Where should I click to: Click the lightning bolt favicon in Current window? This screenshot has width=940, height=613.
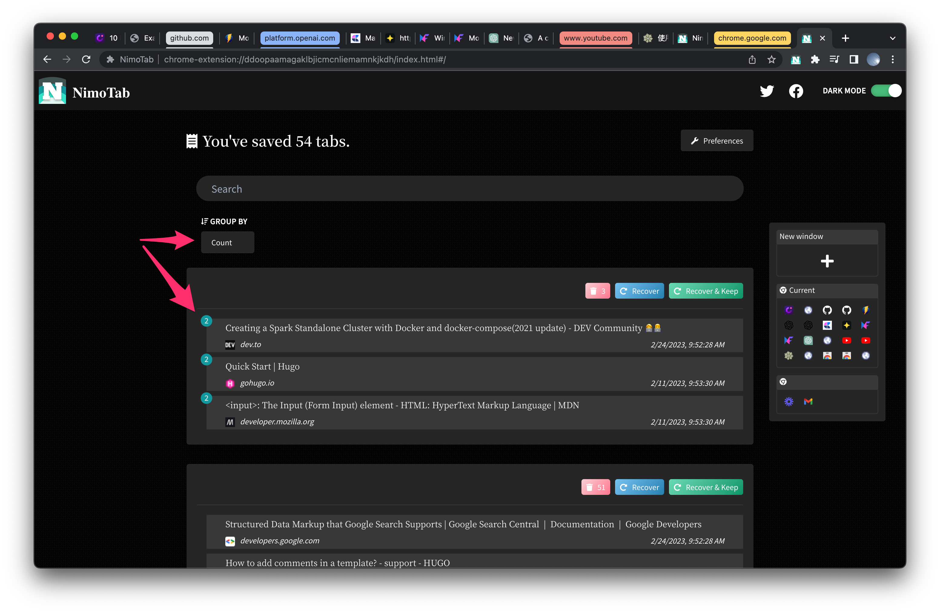pos(866,310)
